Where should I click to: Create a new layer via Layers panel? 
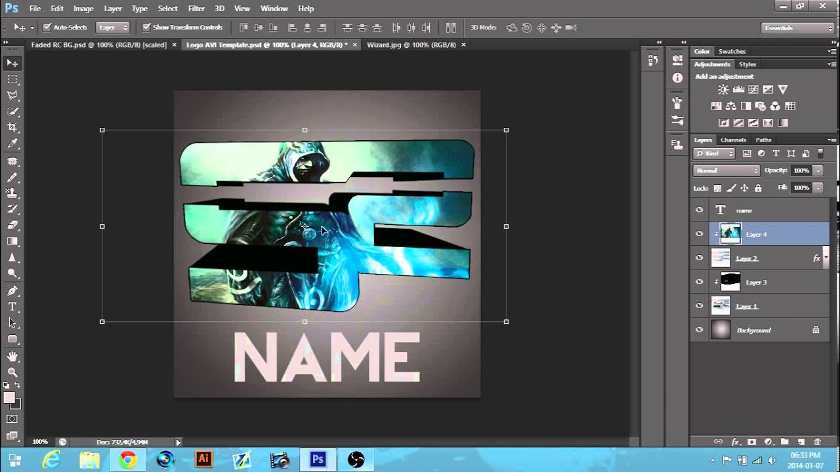(801, 442)
